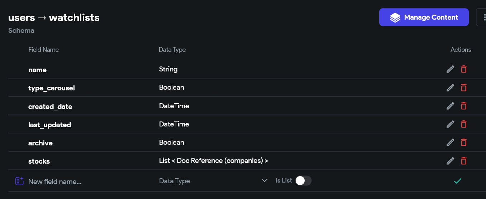Screen dimensions: 486x199
Task: Delete the created_date field
Action: (x=464, y=106)
